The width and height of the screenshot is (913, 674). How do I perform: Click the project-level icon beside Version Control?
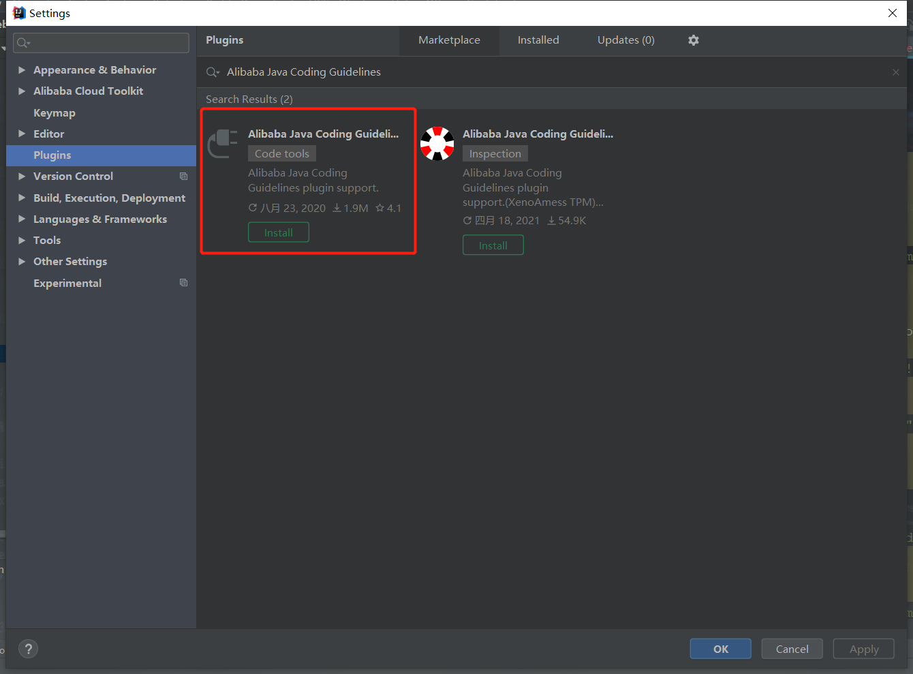183,176
